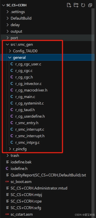Image resolution: width=96 pixels, height=218 pixels.
Task: Expand the .settings folder
Action: (x=8, y=12)
